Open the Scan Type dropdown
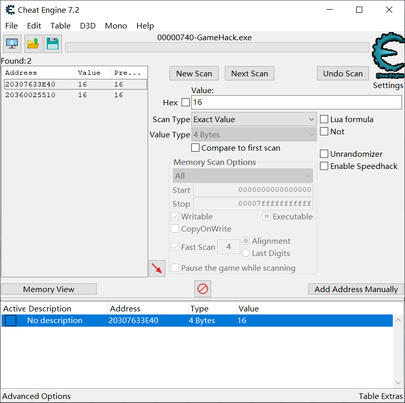The height and width of the screenshot is (403, 405). tap(254, 120)
